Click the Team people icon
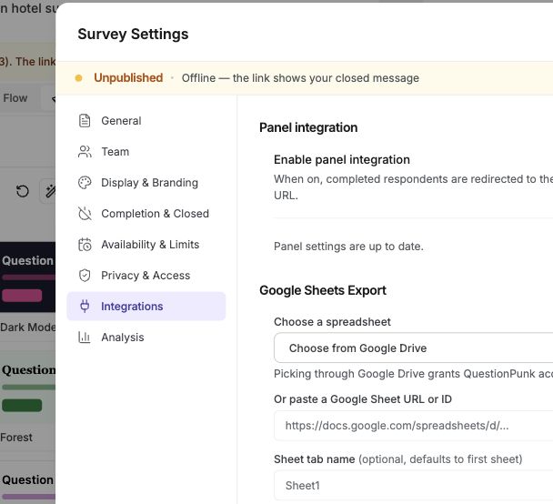This screenshot has width=553, height=504. click(85, 152)
